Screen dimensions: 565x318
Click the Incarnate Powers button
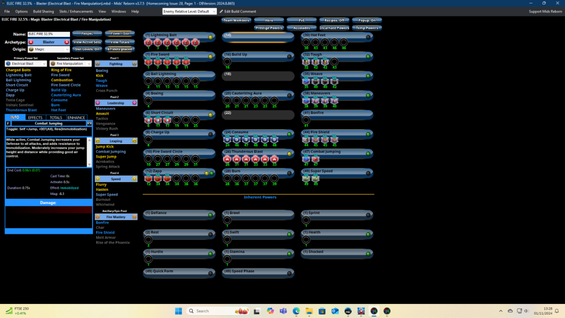334,28
